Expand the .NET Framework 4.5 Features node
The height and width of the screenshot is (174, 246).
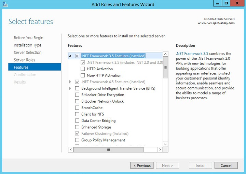(x=70, y=82)
